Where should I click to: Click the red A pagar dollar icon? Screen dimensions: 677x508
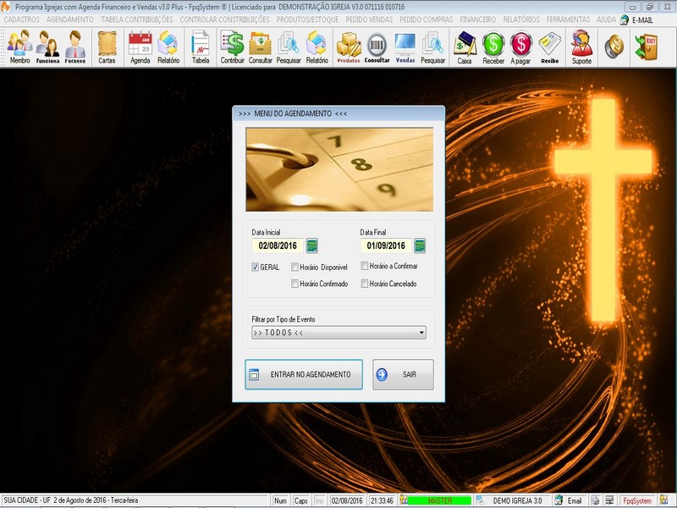point(520,47)
